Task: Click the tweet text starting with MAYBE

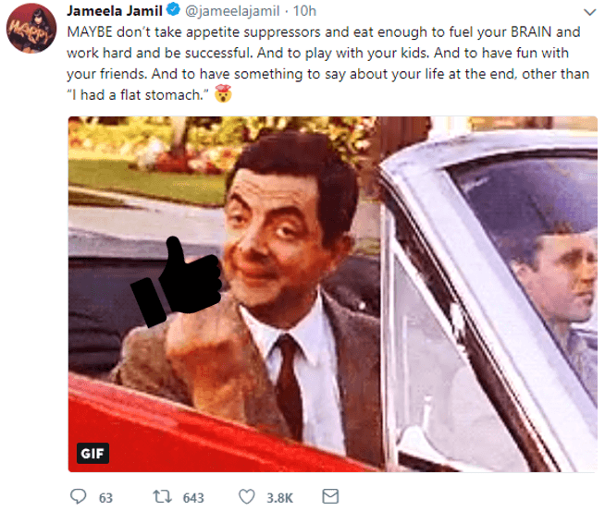Action: (328, 63)
